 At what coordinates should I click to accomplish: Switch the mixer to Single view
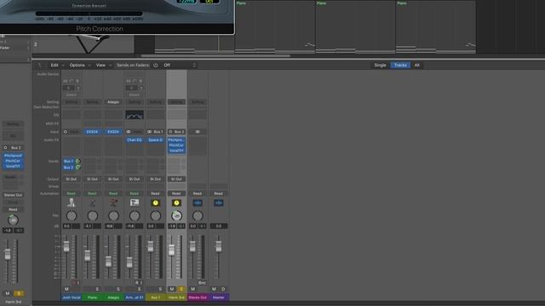click(x=381, y=65)
